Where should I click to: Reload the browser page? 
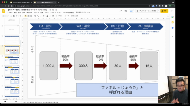8,6
